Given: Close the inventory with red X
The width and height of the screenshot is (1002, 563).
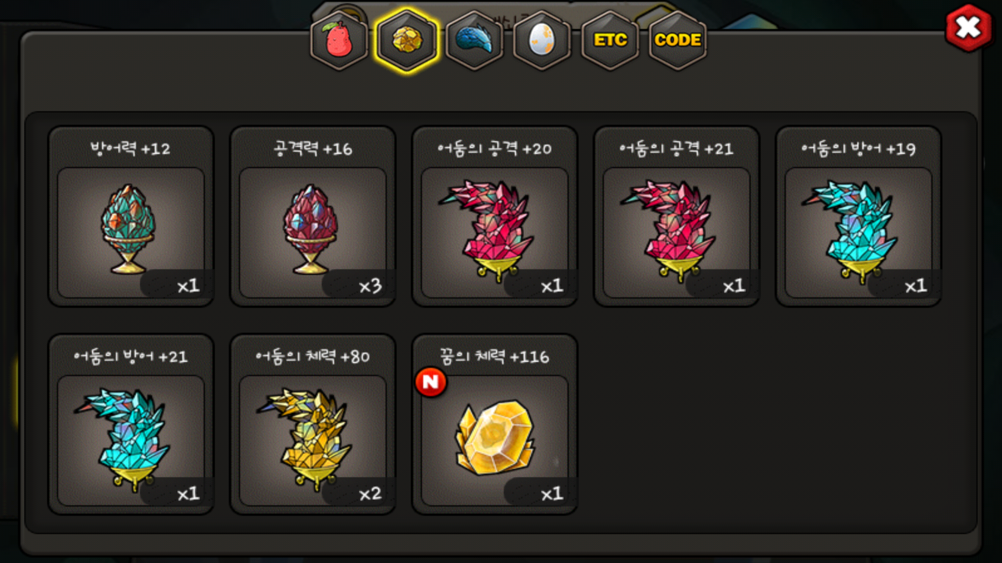Looking at the screenshot, I should (968, 28).
